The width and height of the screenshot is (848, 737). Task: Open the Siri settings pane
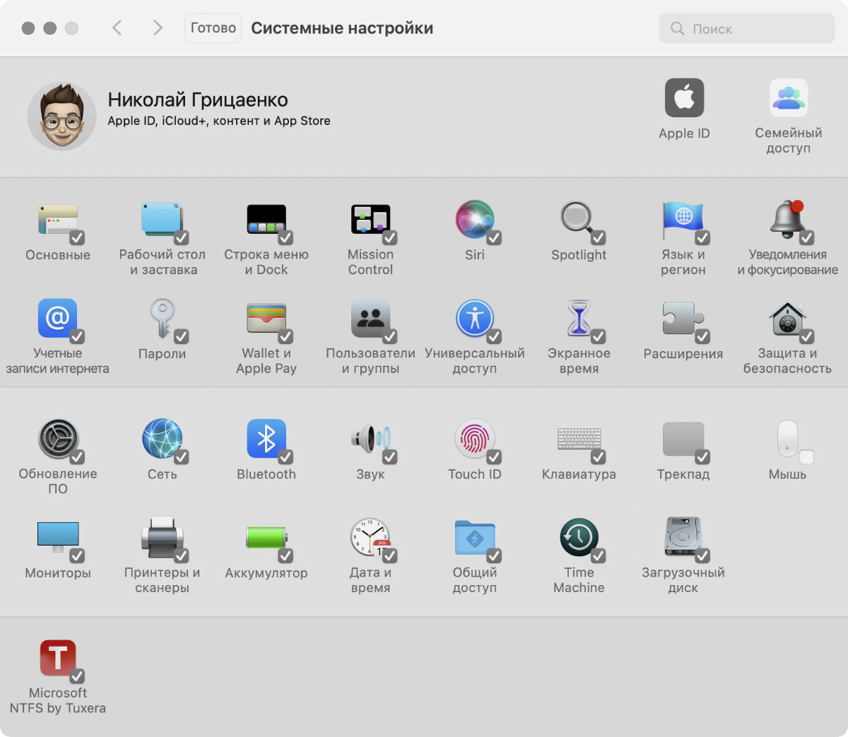(474, 220)
